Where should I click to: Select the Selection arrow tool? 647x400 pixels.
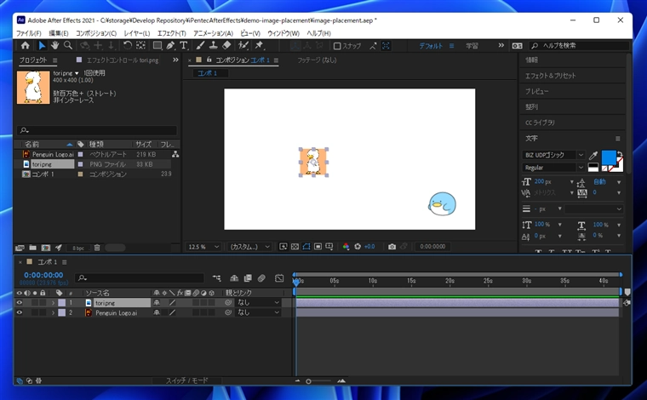coord(42,46)
